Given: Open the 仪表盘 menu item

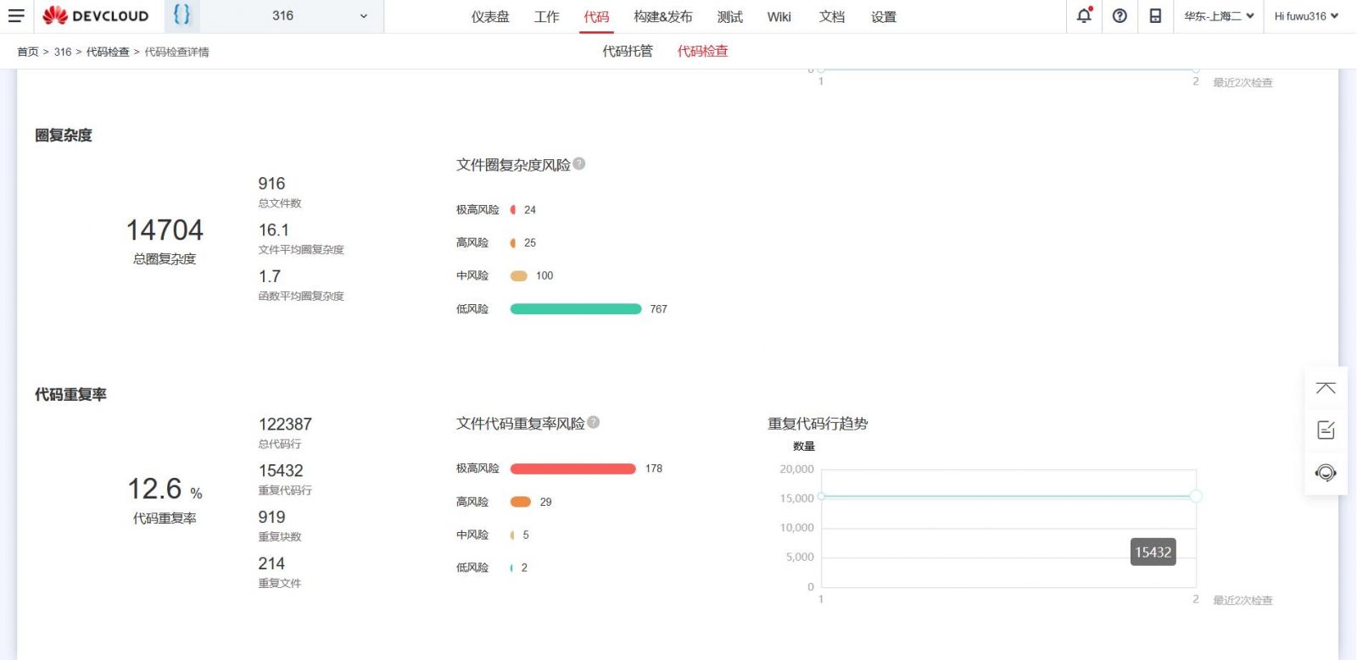Looking at the screenshot, I should pyautogui.click(x=490, y=17).
